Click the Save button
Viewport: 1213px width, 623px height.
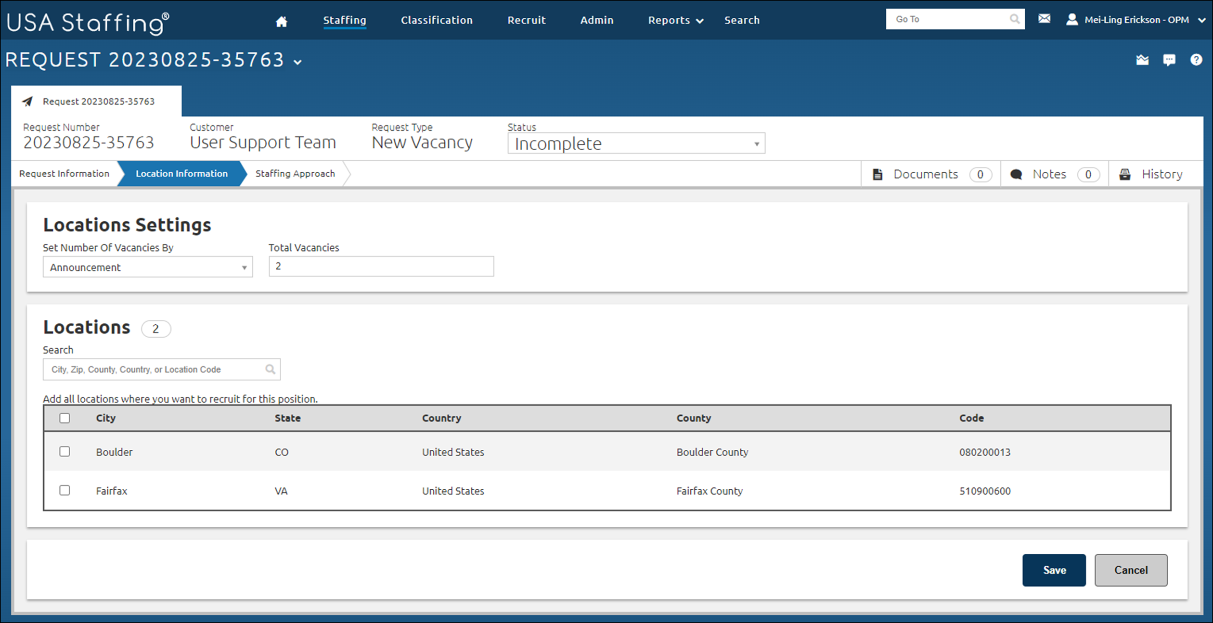tap(1054, 570)
